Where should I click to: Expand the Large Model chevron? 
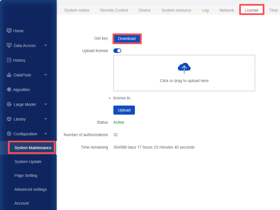[x=46, y=104]
